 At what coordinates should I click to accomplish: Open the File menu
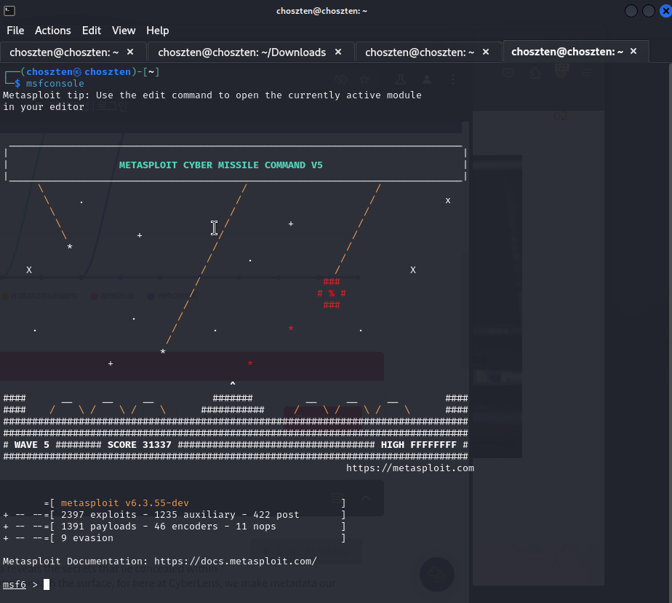click(x=15, y=31)
